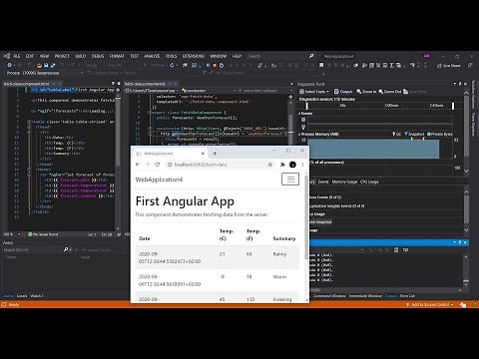The image size is (479, 359).
Task: Click the browser refresh toolbar icon in Visual Studio
Action: [172, 65]
